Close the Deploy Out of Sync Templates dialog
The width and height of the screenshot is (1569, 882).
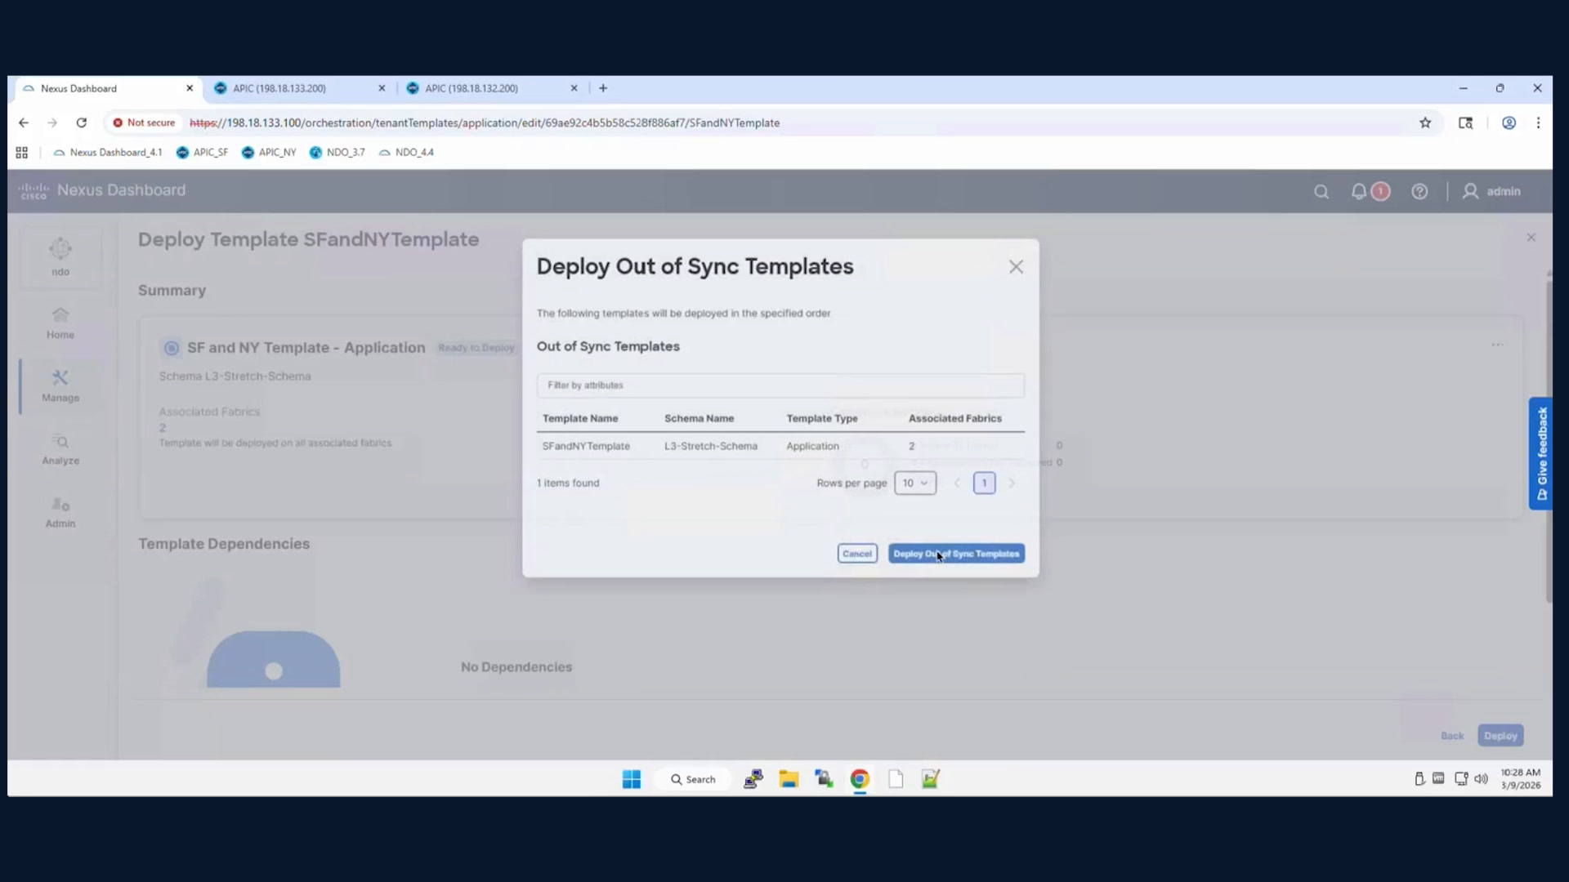click(1016, 267)
